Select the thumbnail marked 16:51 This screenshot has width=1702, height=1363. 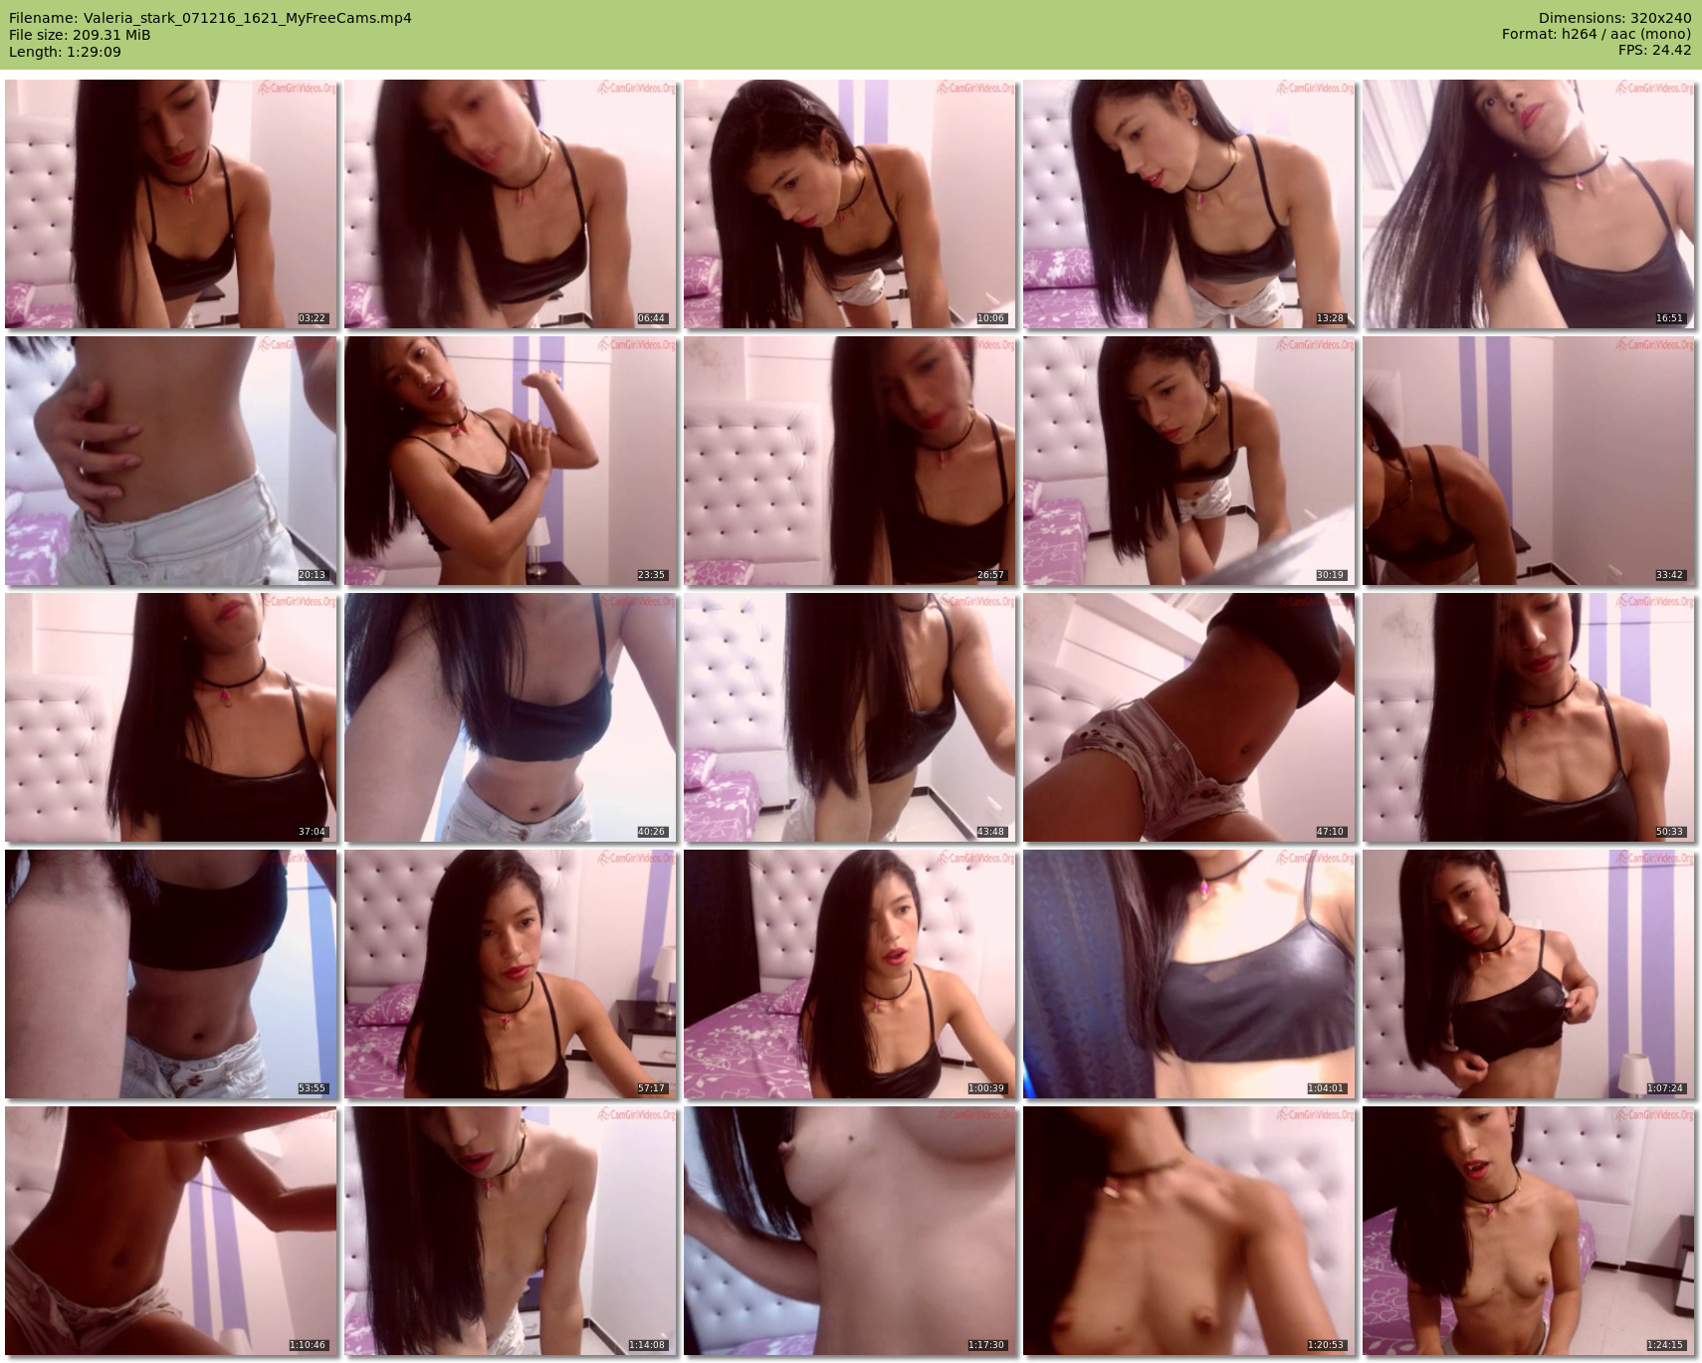pos(1529,204)
